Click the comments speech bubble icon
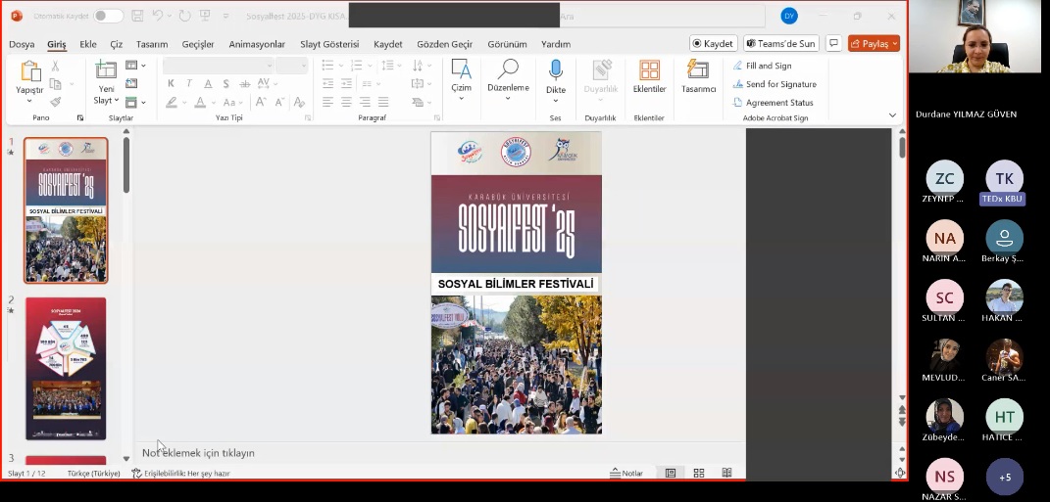Image resolution: width=1050 pixels, height=502 pixels. (x=833, y=43)
